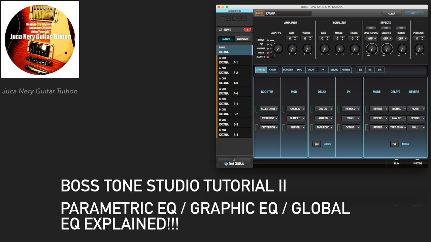Click the yellow slot indicator beside DISTORTION
Image resolution: width=431 pixels, height=242 pixels.
257,127
